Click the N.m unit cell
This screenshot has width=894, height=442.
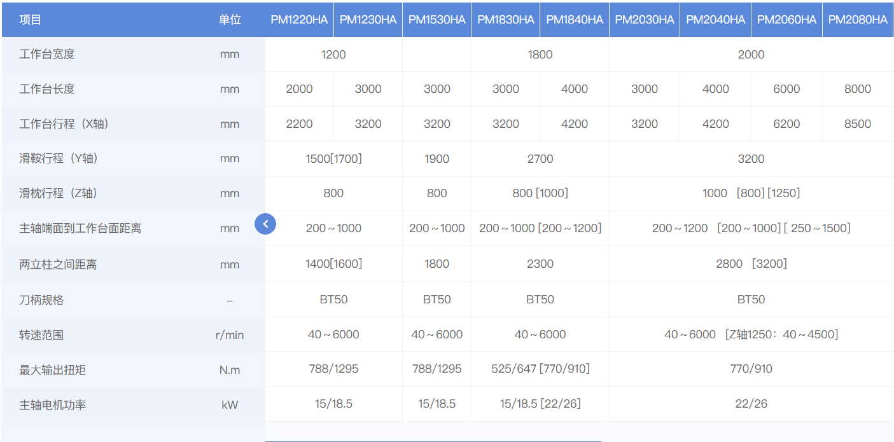(230, 369)
